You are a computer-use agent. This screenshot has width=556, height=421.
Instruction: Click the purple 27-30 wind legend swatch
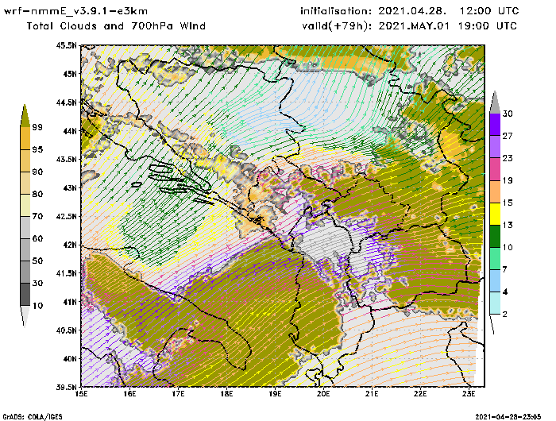pos(495,124)
